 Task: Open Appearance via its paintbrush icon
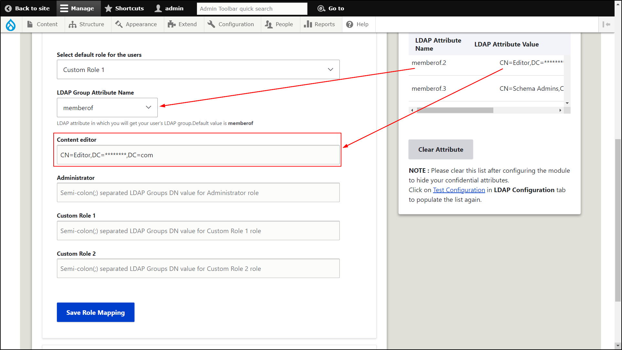(x=118, y=24)
